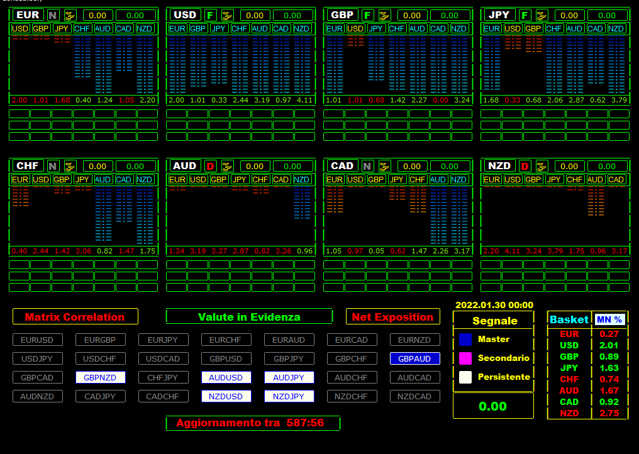Click the 4.11 value in USD panel
Viewport: 639px width, 454px height.
point(304,100)
